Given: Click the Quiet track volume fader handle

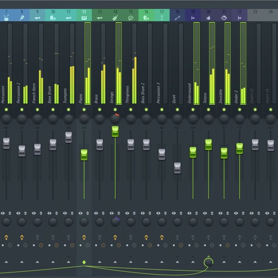Looking at the screenshot, I should coord(177,168).
